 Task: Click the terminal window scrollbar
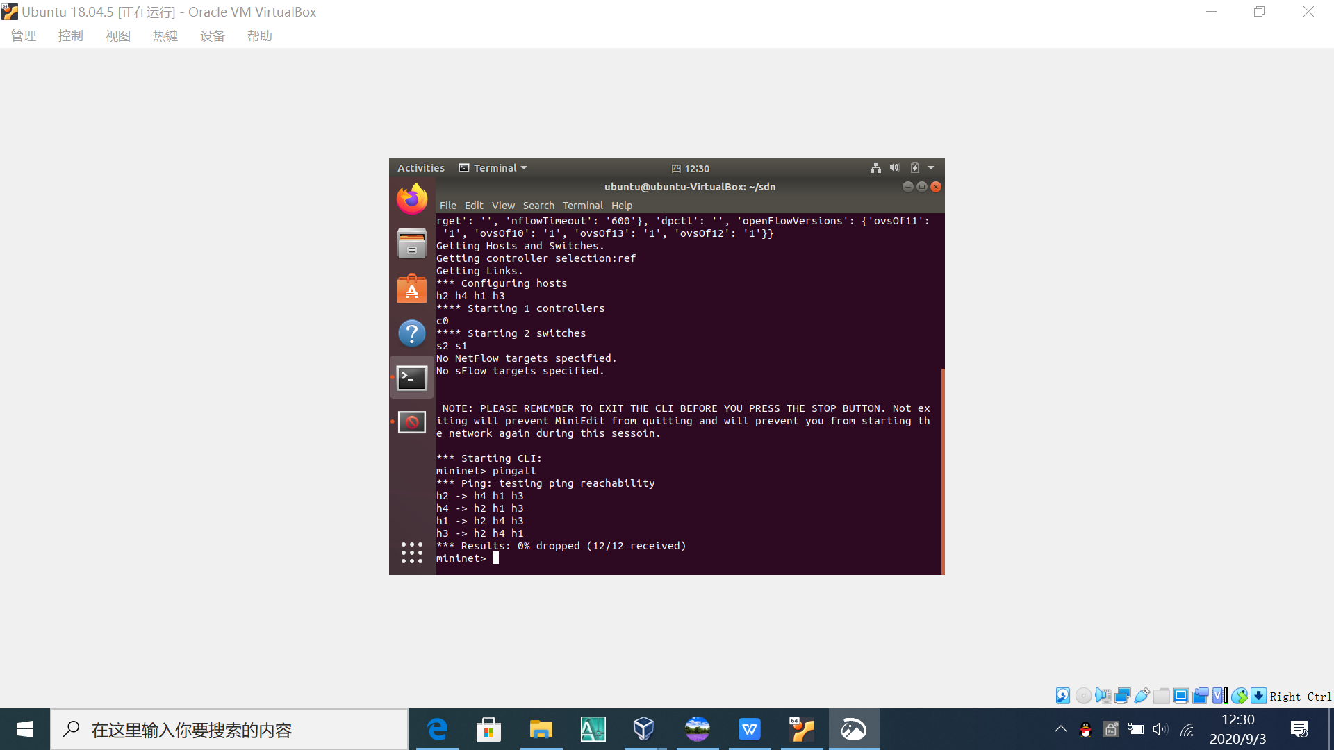pos(943,471)
